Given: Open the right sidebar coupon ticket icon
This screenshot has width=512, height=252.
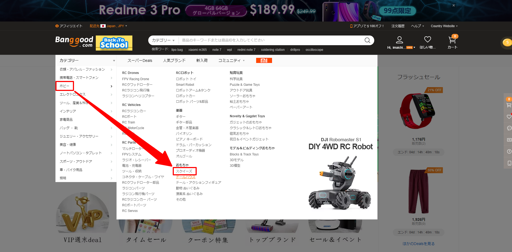Looking at the screenshot, I should click(509, 140).
